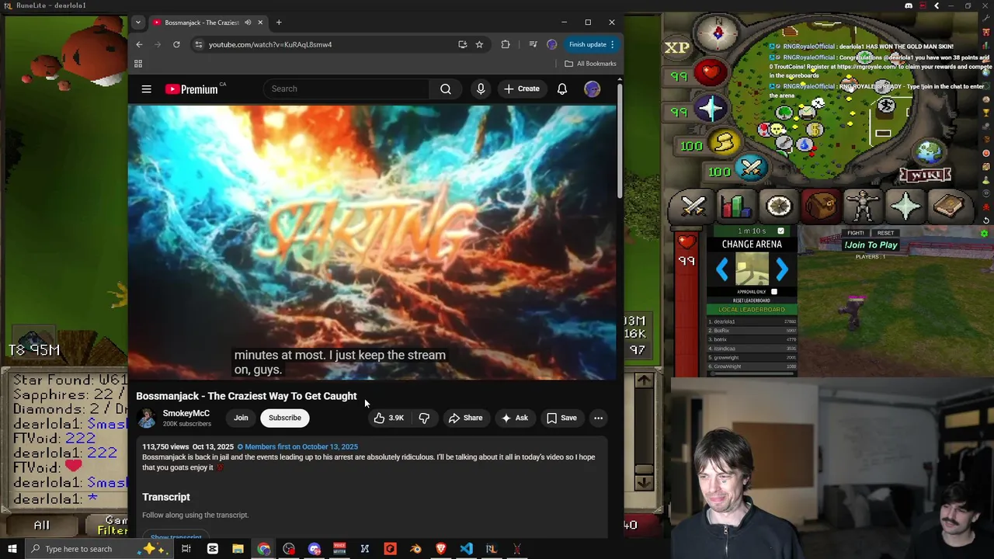Toggle the special attack orb

(x=751, y=167)
